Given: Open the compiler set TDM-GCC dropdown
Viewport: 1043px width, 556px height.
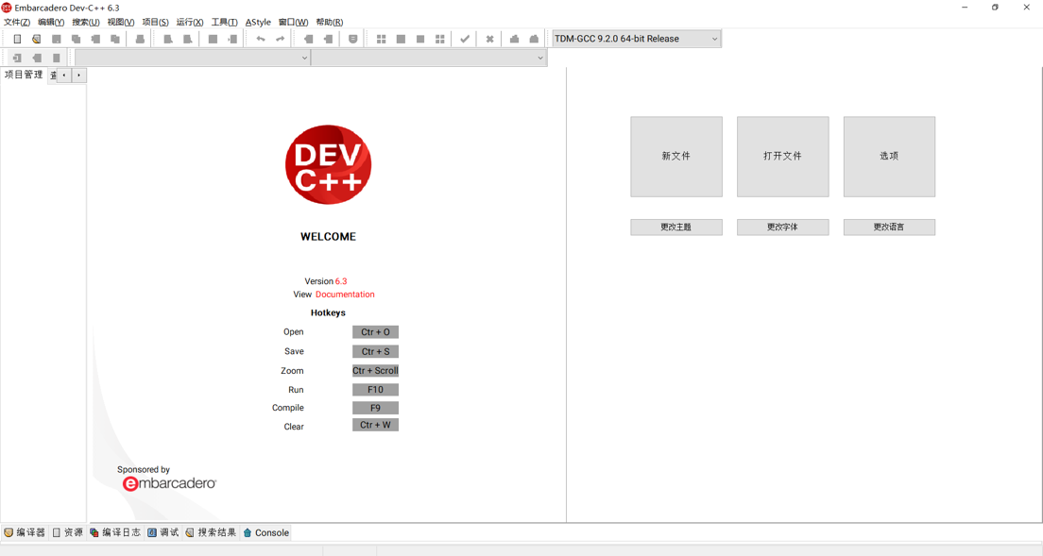Looking at the screenshot, I should [637, 39].
